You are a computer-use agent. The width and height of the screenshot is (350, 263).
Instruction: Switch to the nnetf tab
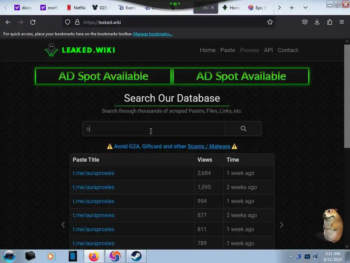(49, 8)
